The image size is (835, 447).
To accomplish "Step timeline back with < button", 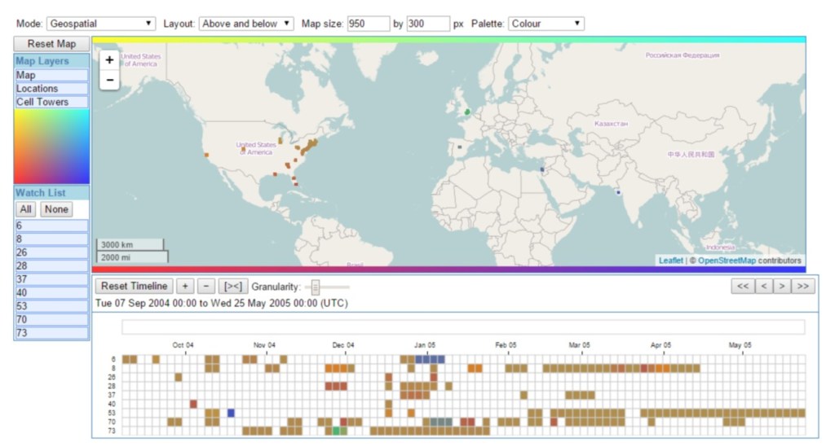I will tap(762, 286).
